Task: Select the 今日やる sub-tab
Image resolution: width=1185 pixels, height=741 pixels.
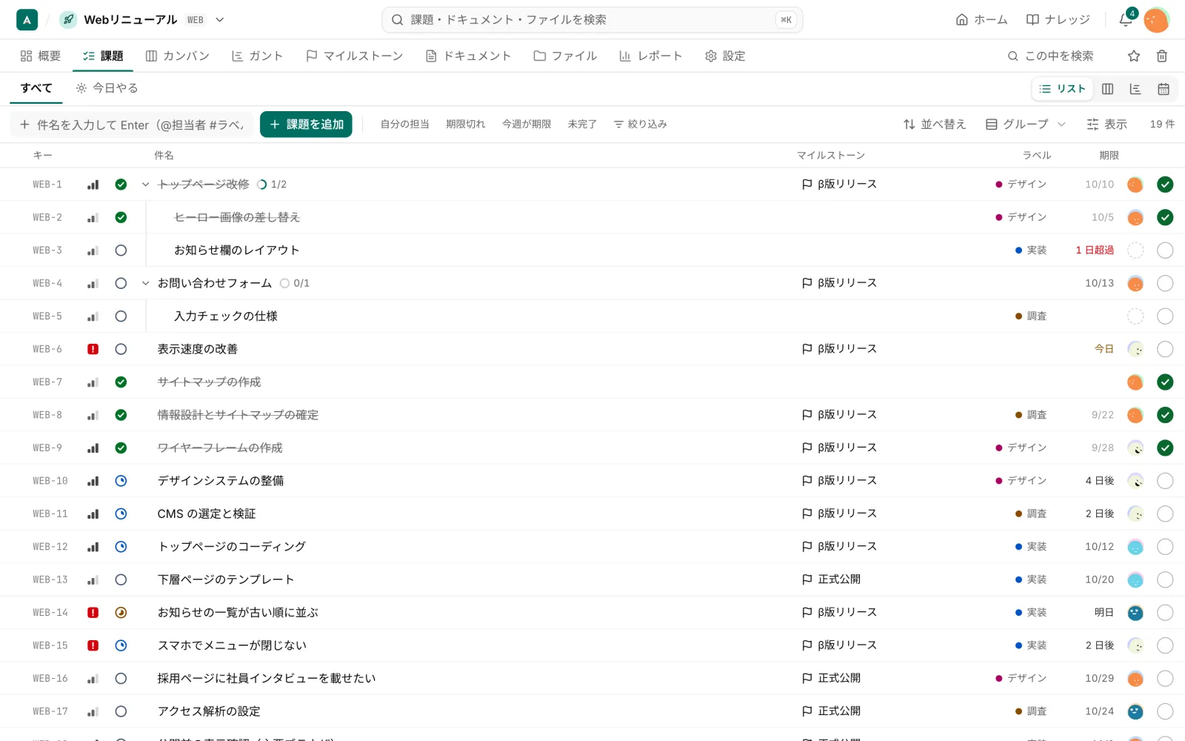Action: 107,88
